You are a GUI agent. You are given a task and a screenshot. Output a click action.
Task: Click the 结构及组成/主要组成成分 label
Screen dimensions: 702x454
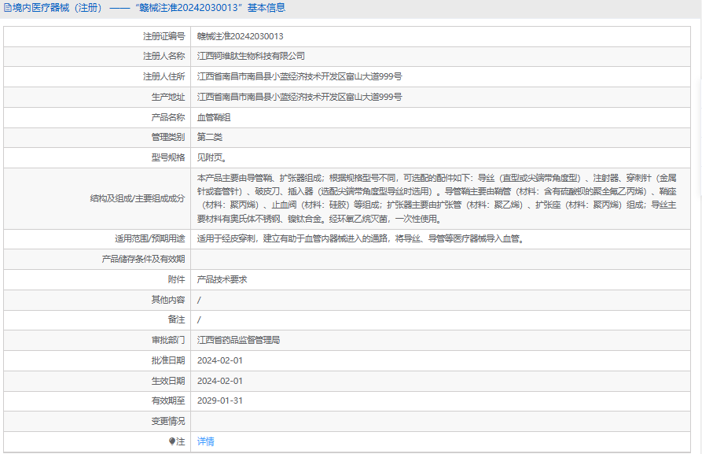pos(138,198)
